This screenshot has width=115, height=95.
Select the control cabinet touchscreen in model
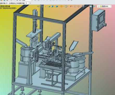click(101, 19)
